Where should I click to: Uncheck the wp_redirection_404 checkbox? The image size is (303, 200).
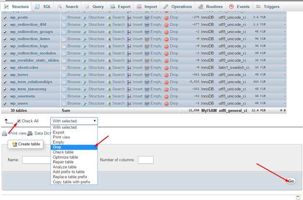tap(5, 25)
